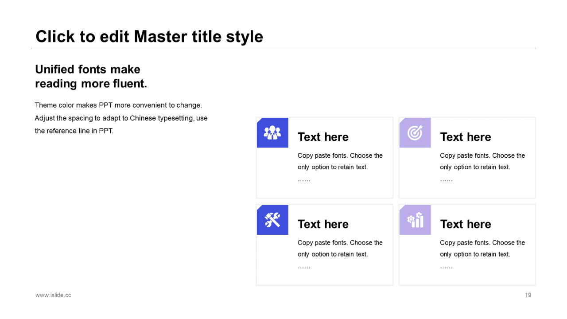This screenshot has width=567, height=319.
Task: Click the horizontal line under the title
Action: click(283, 48)
